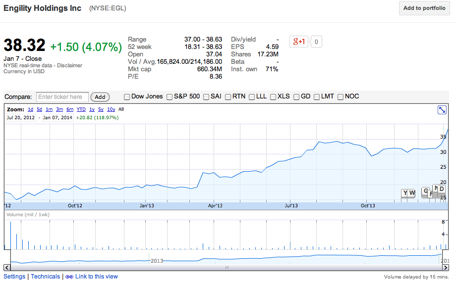Click the price 38.32
Viewport: 456px width, 281px height.
(24, 46)
